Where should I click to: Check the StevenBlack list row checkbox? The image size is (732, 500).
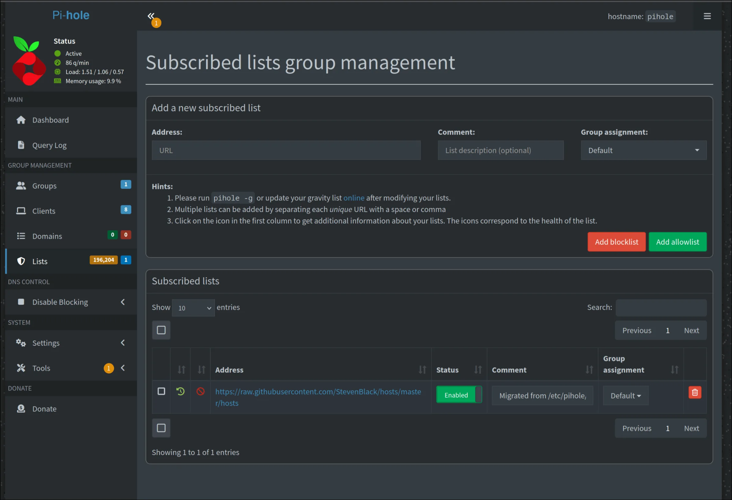(x=161, y=391)
